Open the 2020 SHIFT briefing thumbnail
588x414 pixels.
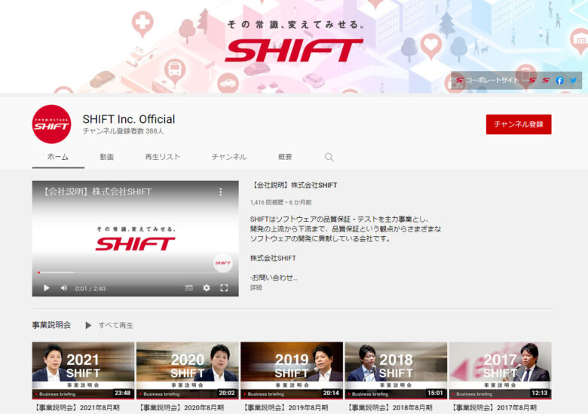point(188,370)
